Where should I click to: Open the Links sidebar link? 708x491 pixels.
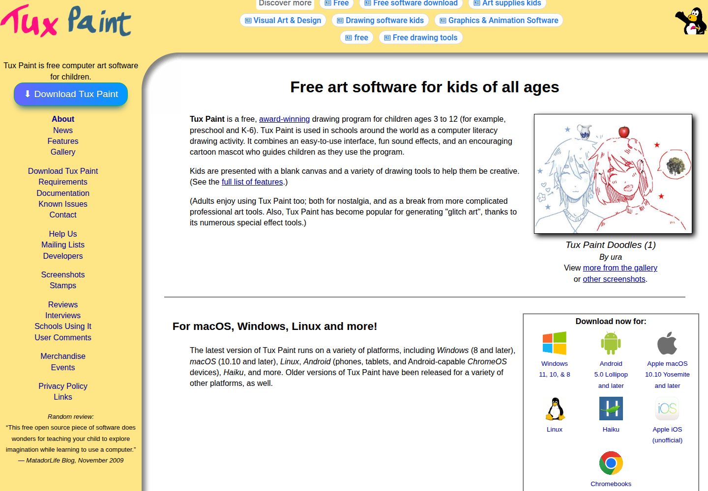point(63,397)
